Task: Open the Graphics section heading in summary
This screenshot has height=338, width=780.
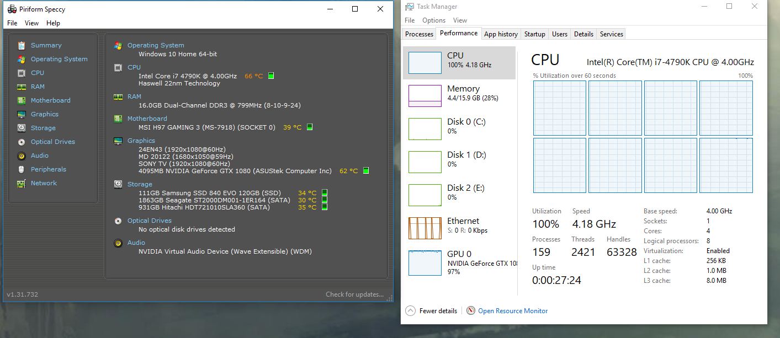Action: [141, 141]
